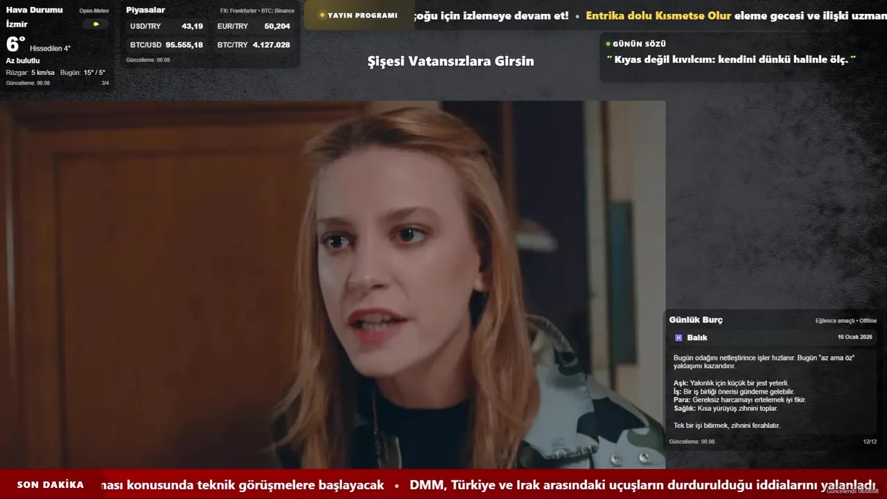Click the Eğlence amaçlı • Offline label

click(x=846, y=321)
